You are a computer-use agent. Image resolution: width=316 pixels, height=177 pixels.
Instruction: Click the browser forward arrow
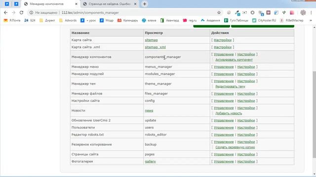click(x=13, y=13)
